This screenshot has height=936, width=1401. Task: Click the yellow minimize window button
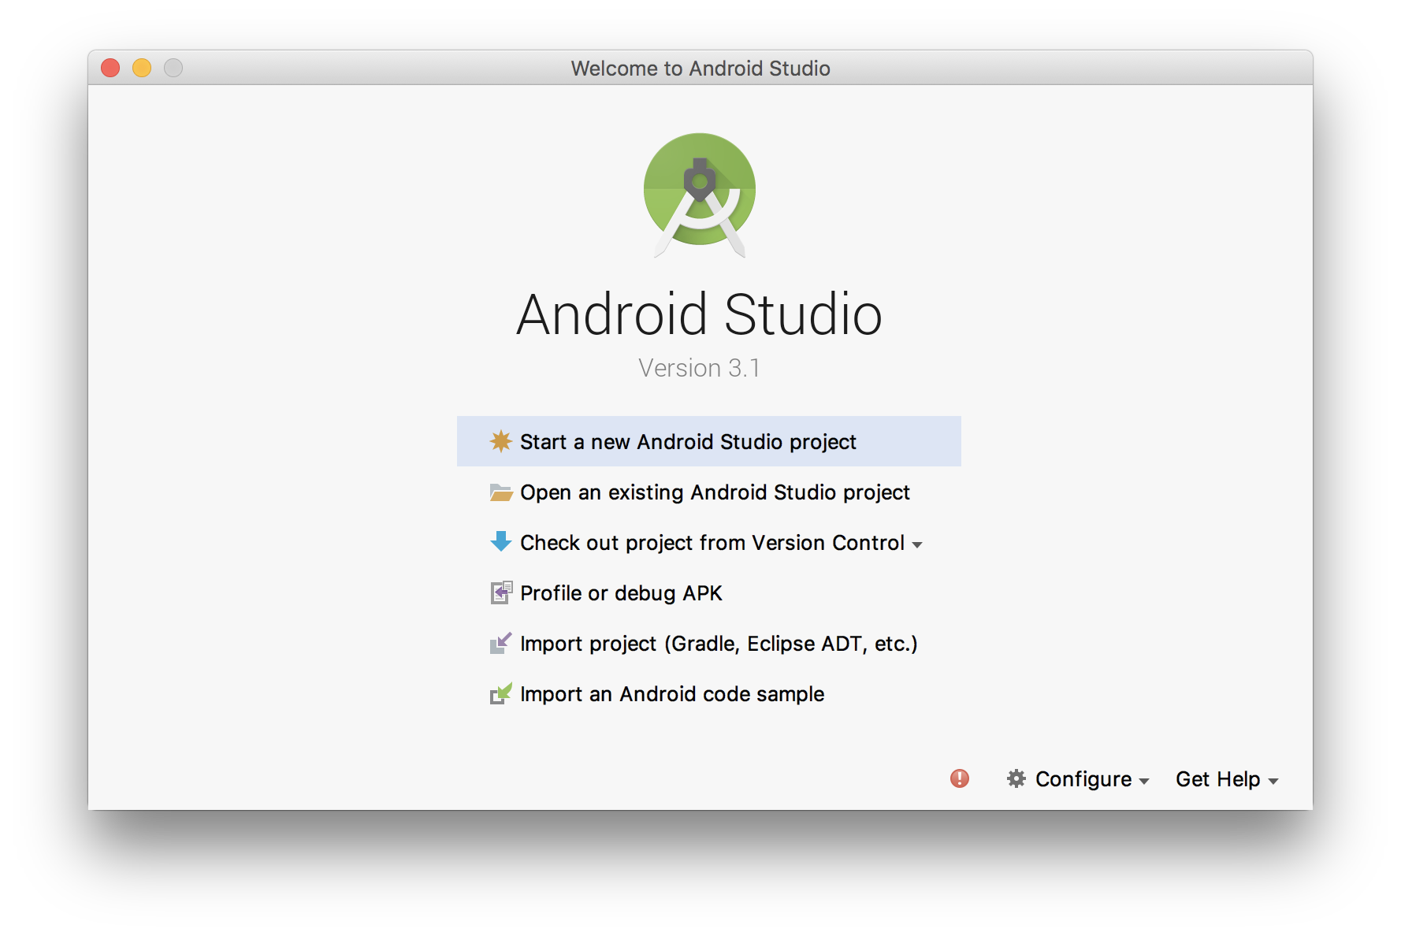point(142,68)
